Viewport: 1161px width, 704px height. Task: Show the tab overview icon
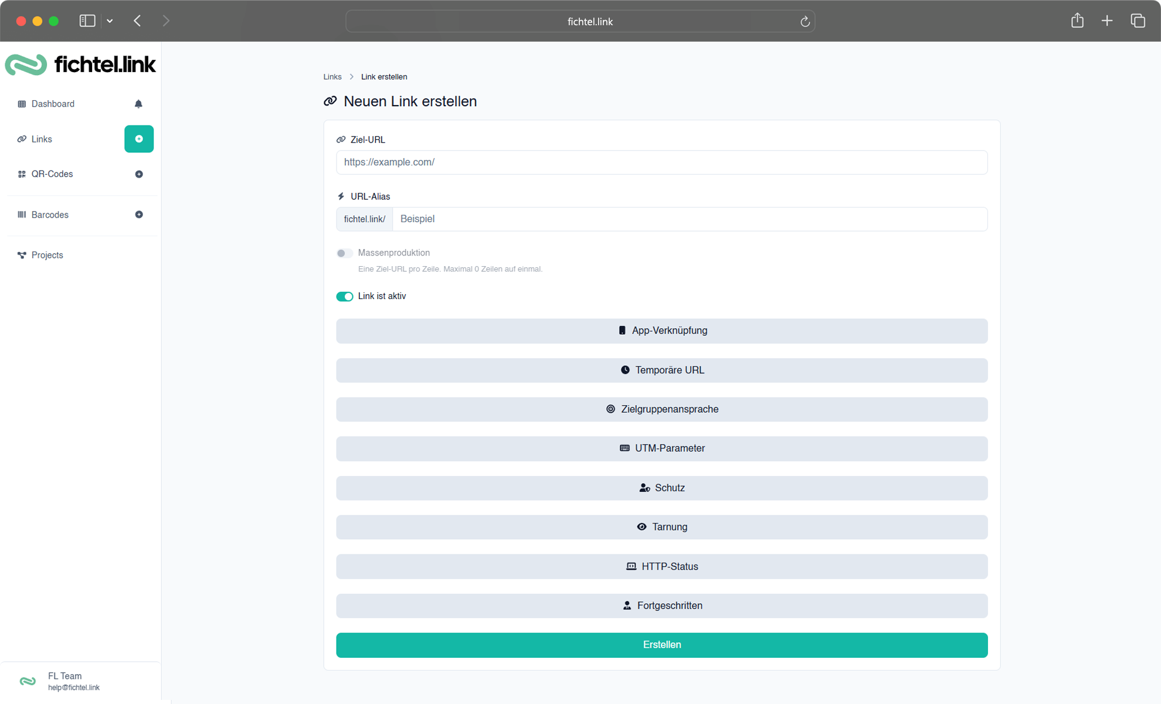(1138, 21)
